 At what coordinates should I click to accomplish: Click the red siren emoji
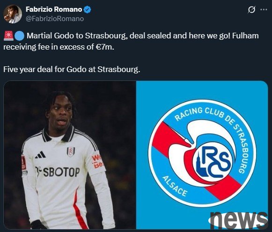pyautogui.click(x=8, y=36)
